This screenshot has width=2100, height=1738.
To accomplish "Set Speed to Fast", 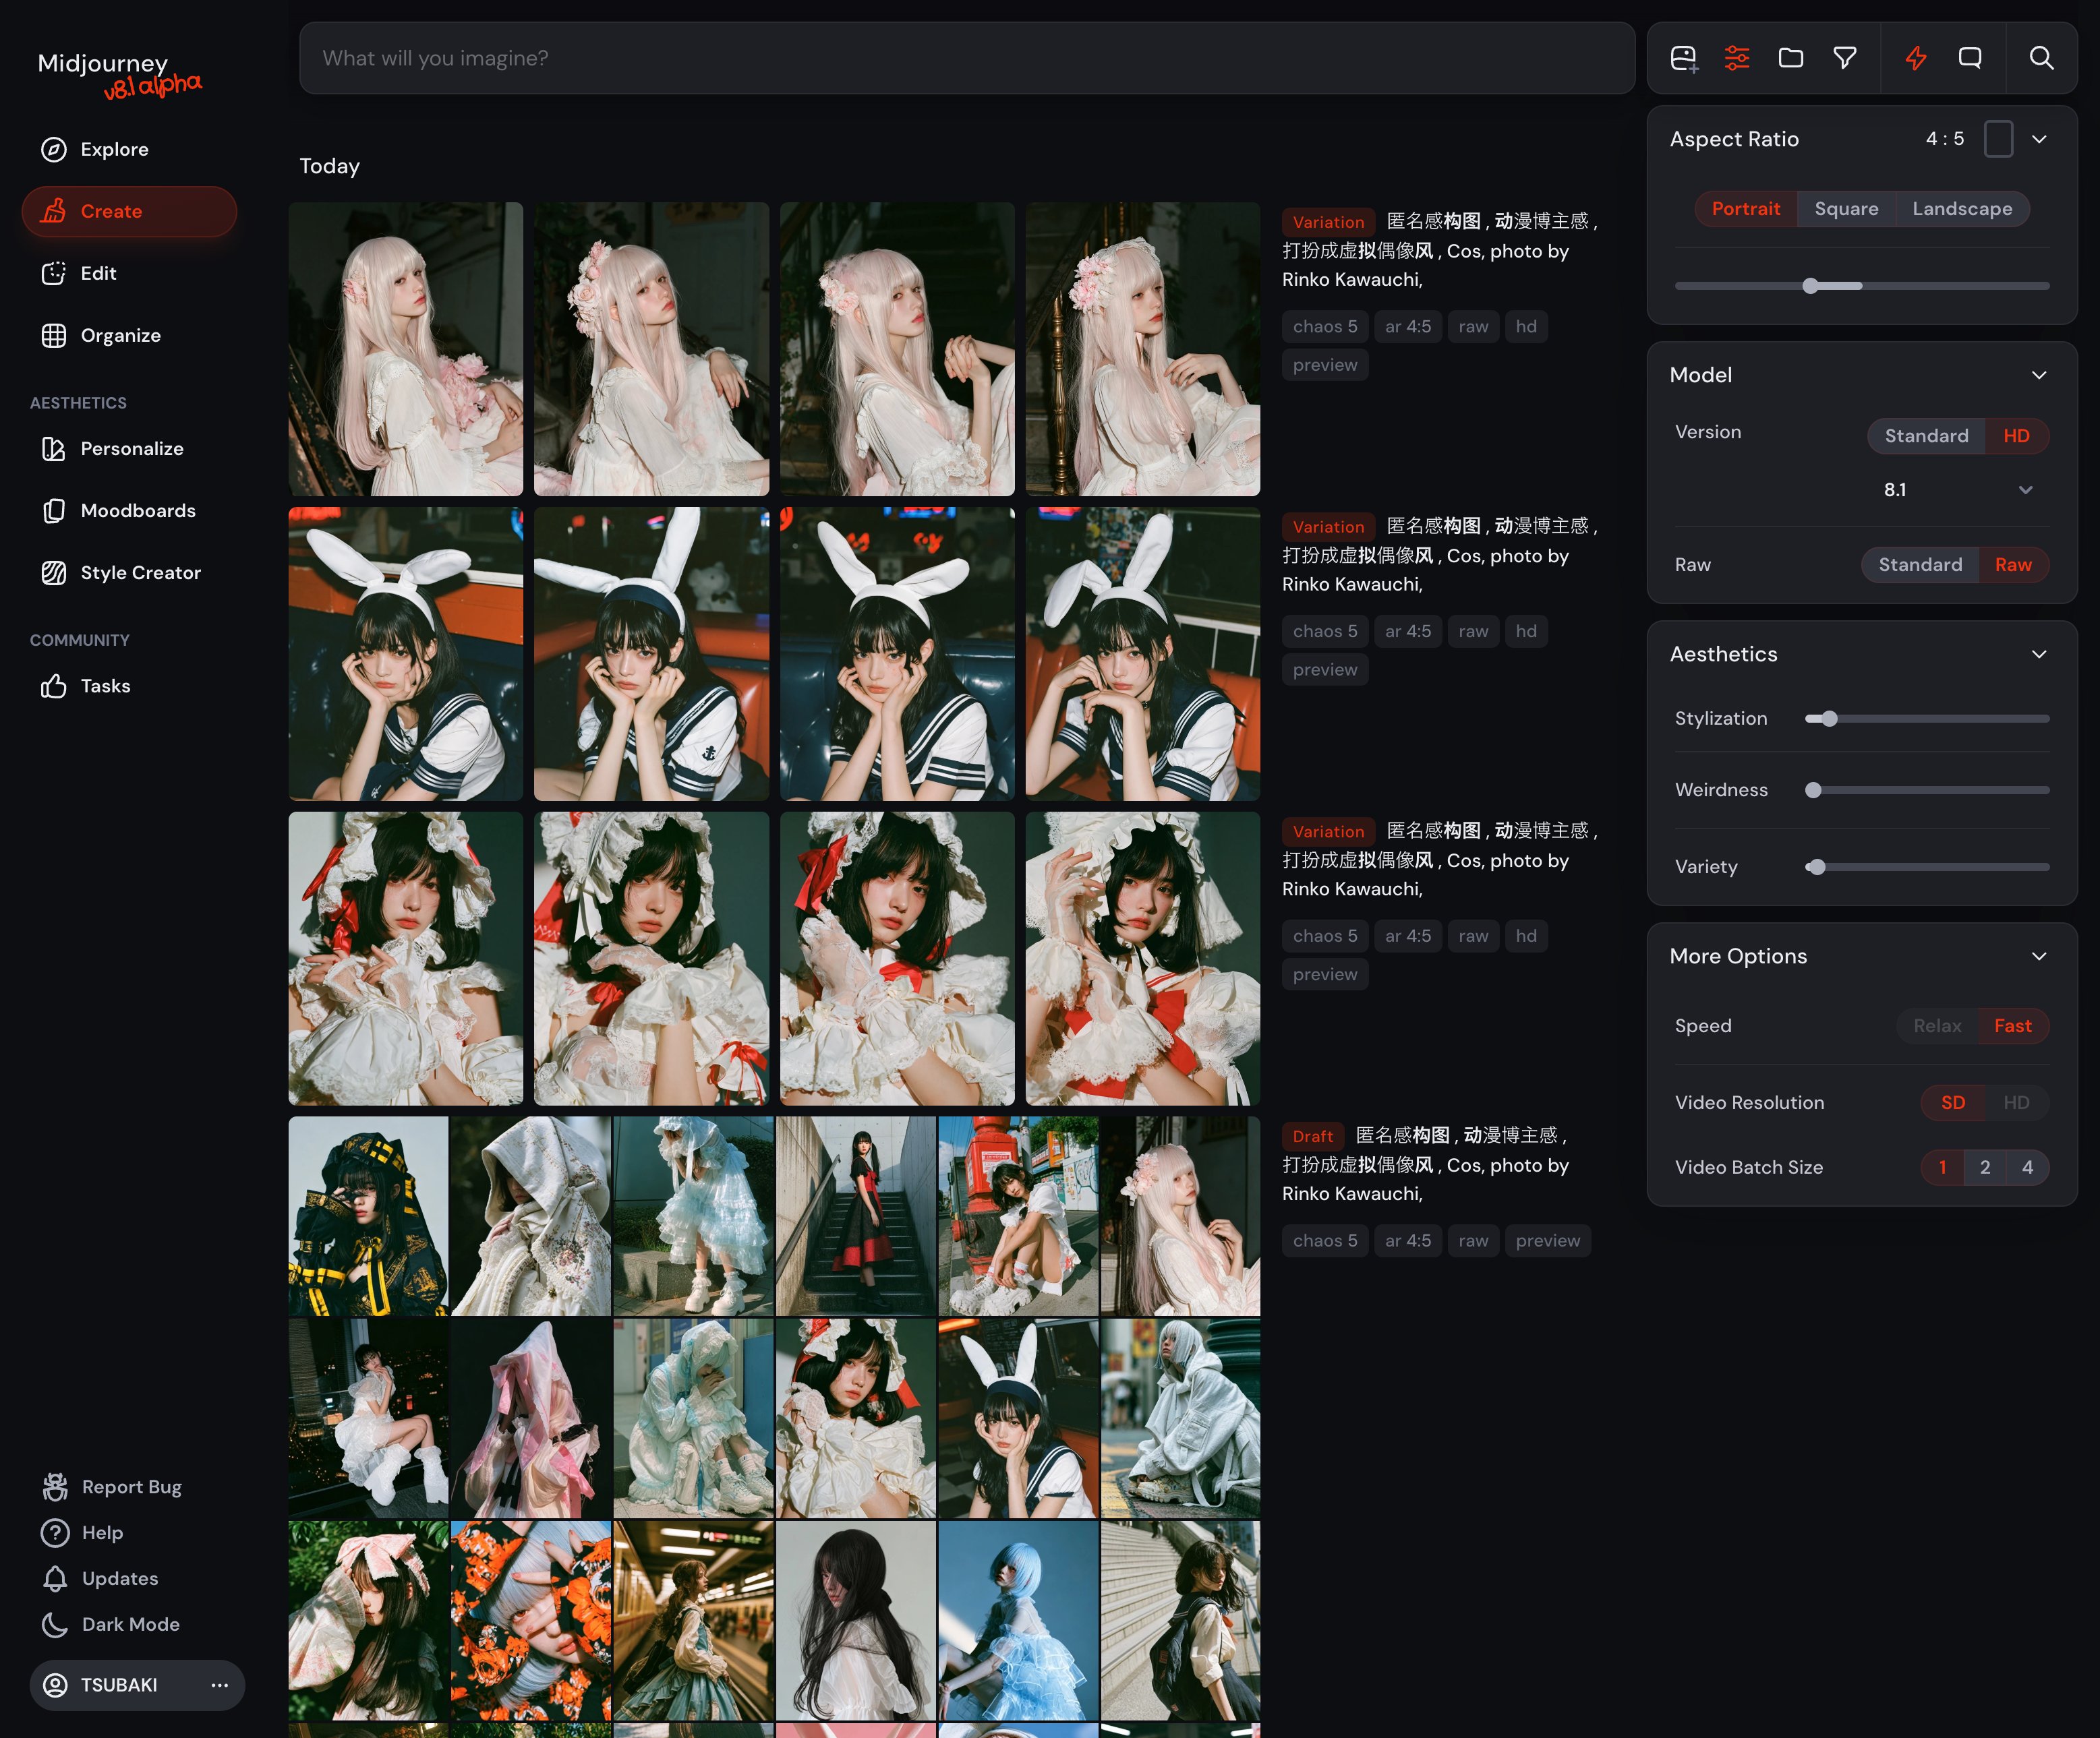I will click(2012, 1026).
